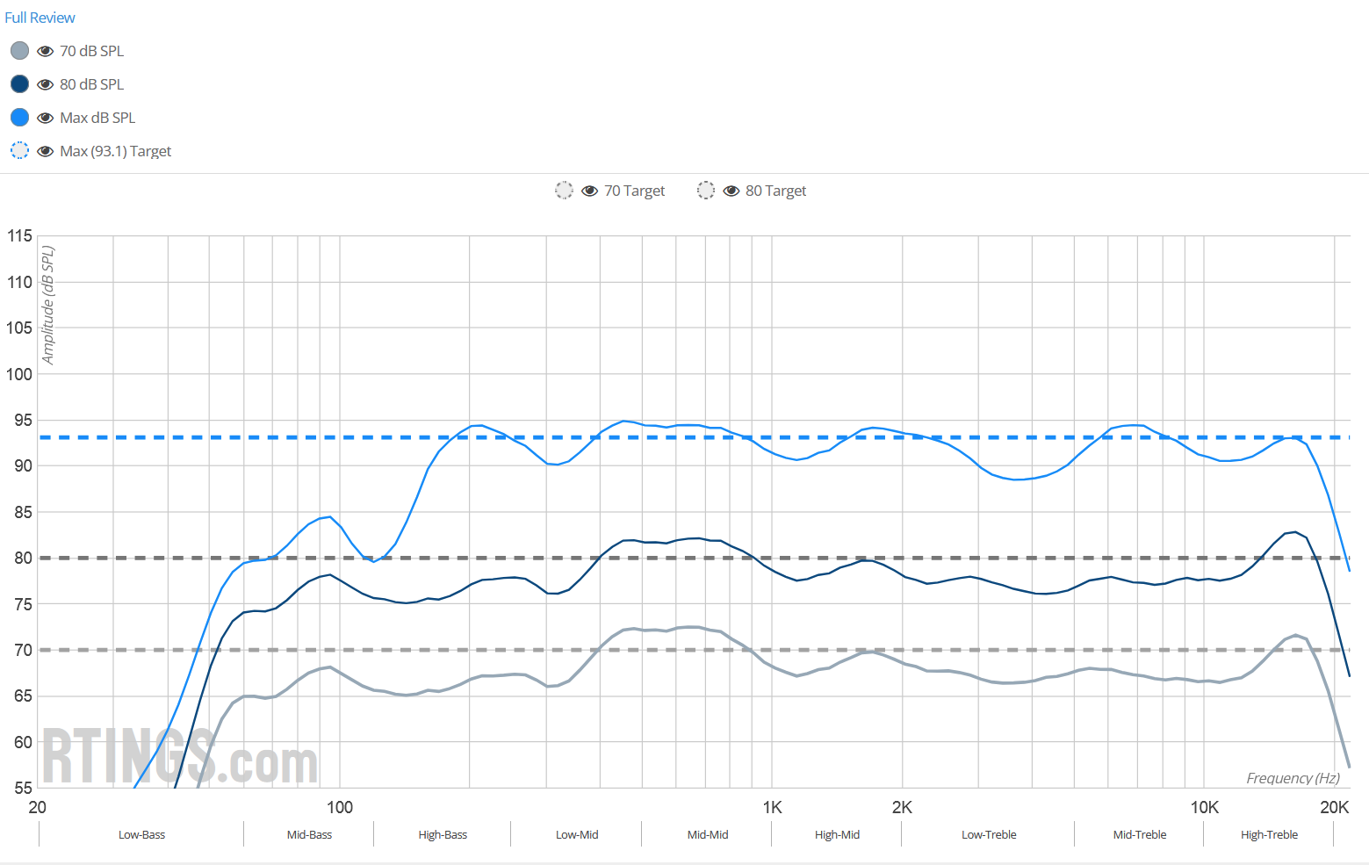Hide the Max (93.1) Target line
This screenshot has height=865, width=1369.
pos(46,151)
